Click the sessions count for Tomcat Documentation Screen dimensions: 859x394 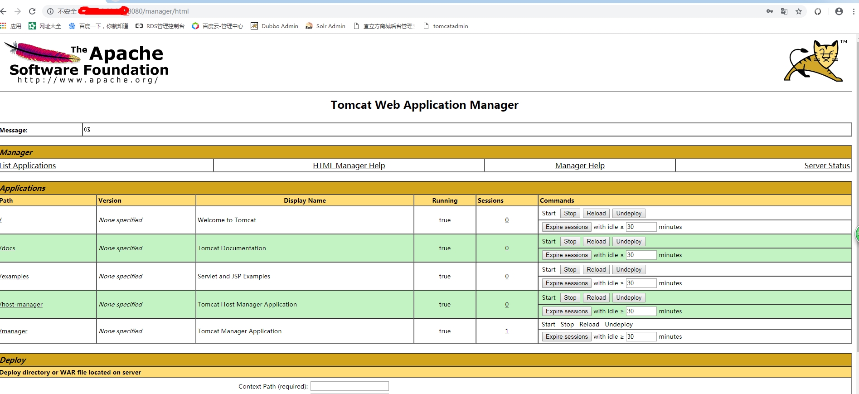click(x=507, y=248)
